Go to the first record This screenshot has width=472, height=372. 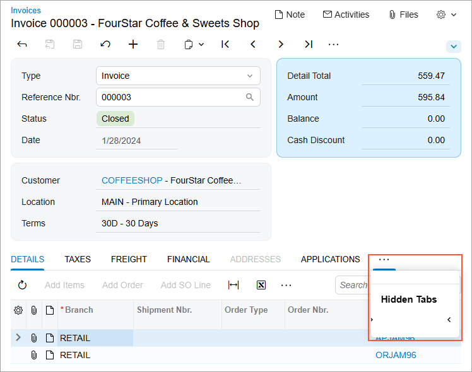point(225,44)
